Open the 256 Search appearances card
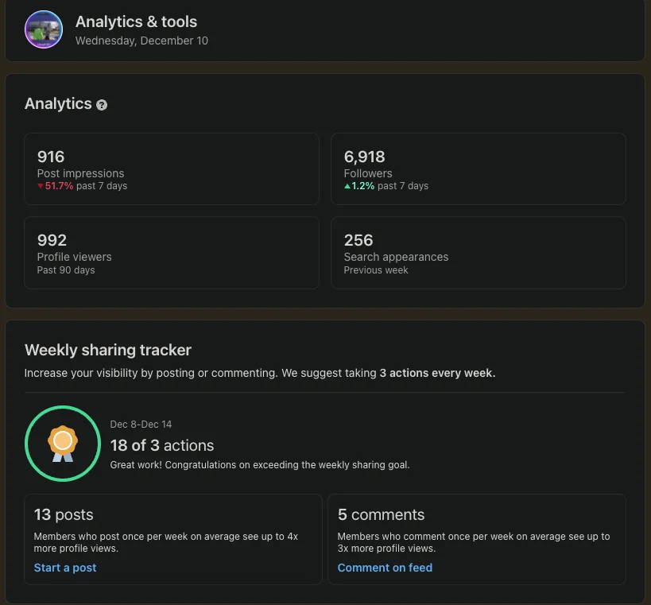The height and width of the screenshot is (605, 651). (479, 253)
